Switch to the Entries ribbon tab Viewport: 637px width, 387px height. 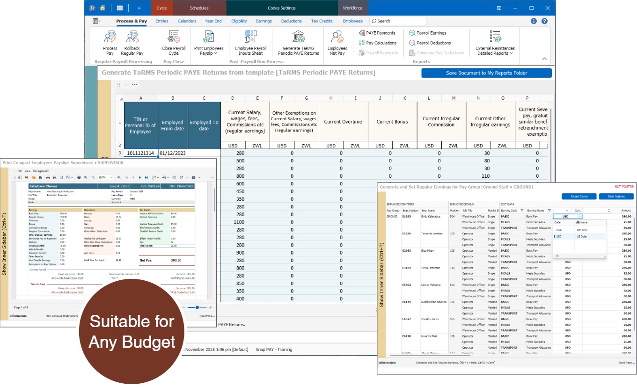pyautogui.click(x=162, y=21)
